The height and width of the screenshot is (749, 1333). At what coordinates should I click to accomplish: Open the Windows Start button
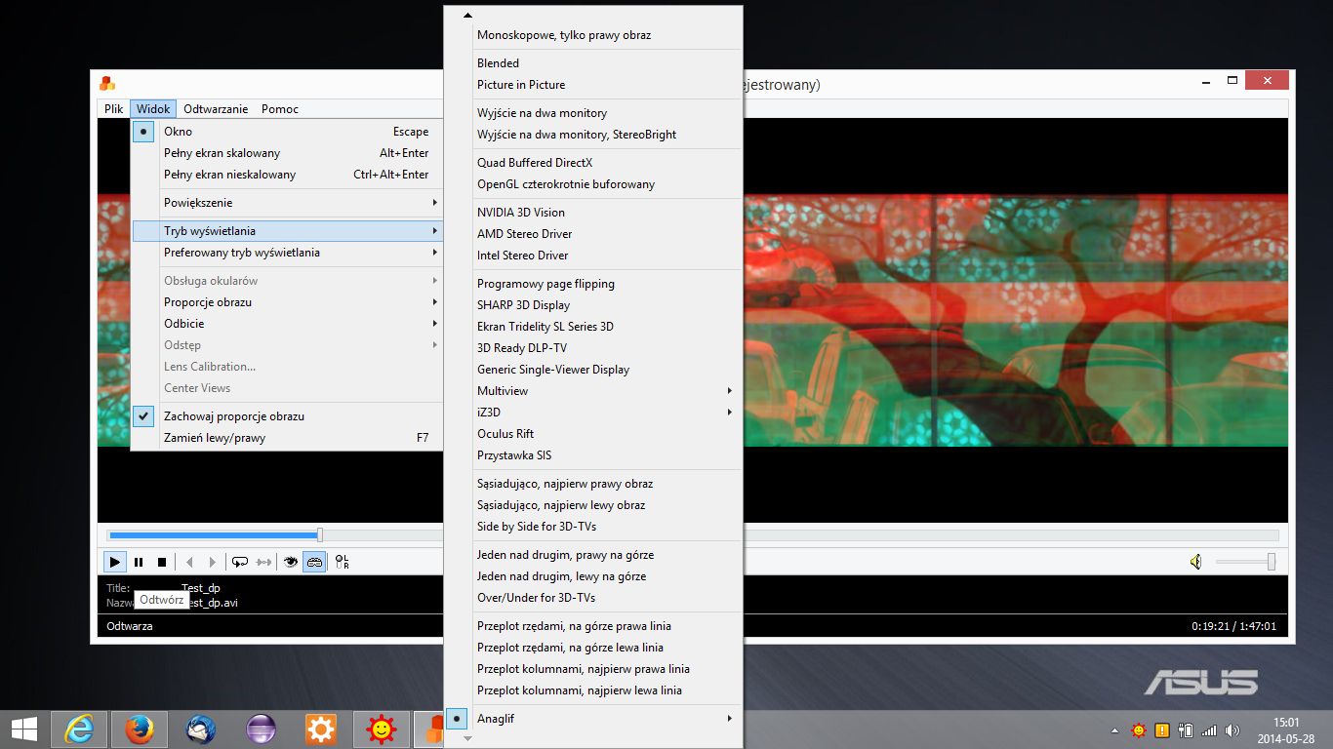23,729
